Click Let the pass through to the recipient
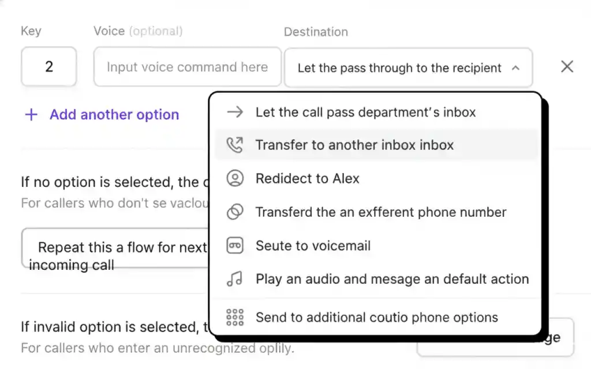Screen dimensions: 591x369 (409, 68)
